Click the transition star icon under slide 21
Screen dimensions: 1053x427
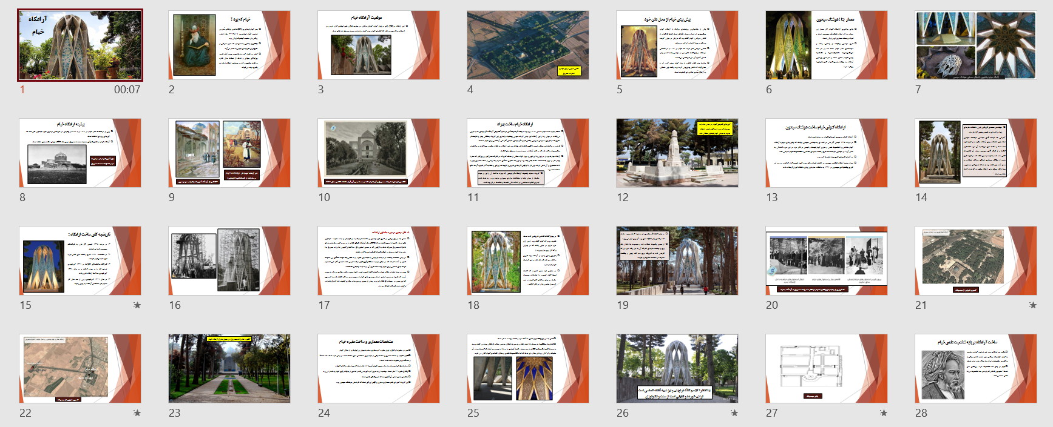tap(1033, 305)
